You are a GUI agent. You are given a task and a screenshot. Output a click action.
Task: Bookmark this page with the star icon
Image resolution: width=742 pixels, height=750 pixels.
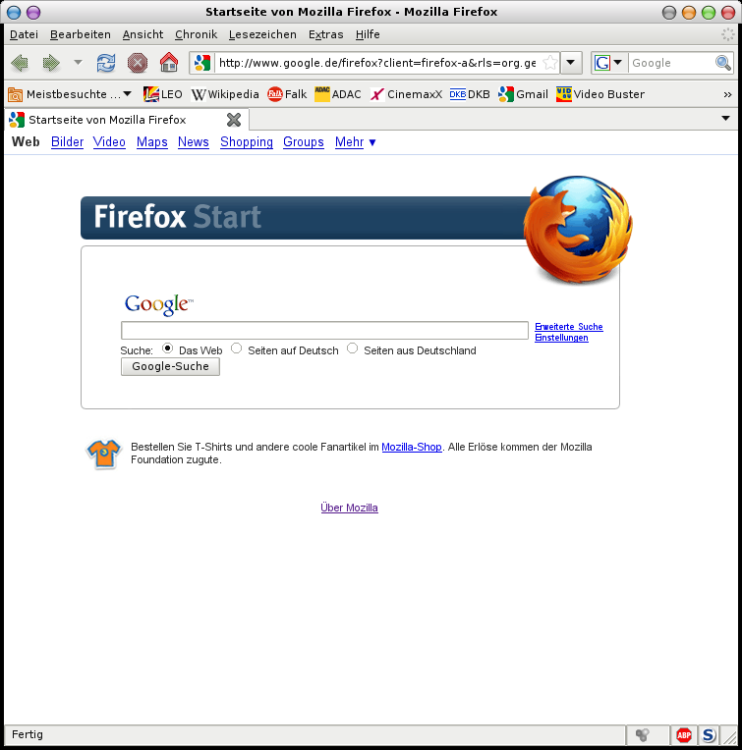coord(550,63)
